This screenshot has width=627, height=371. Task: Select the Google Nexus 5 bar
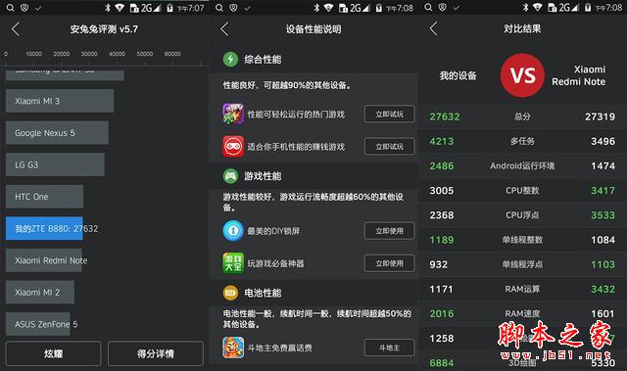click(x=57, y=132)
